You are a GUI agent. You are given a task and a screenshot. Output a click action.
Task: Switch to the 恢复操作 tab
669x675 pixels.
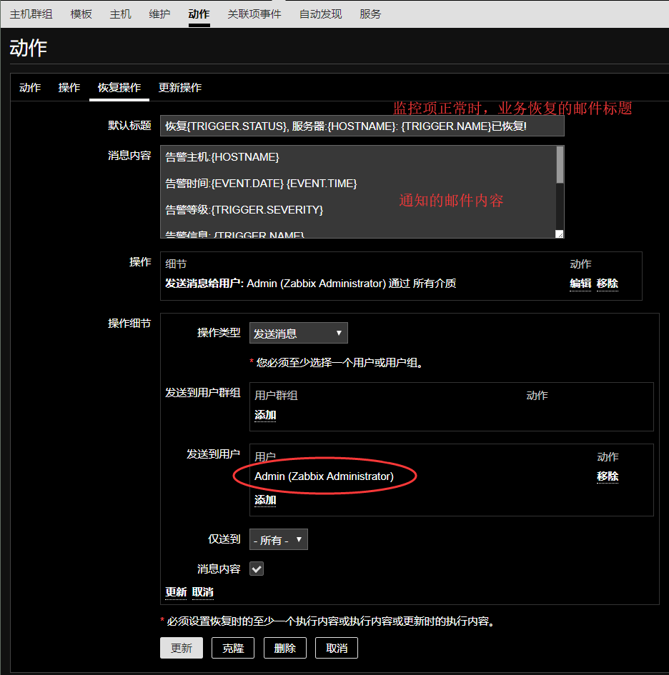pos(119,87)
